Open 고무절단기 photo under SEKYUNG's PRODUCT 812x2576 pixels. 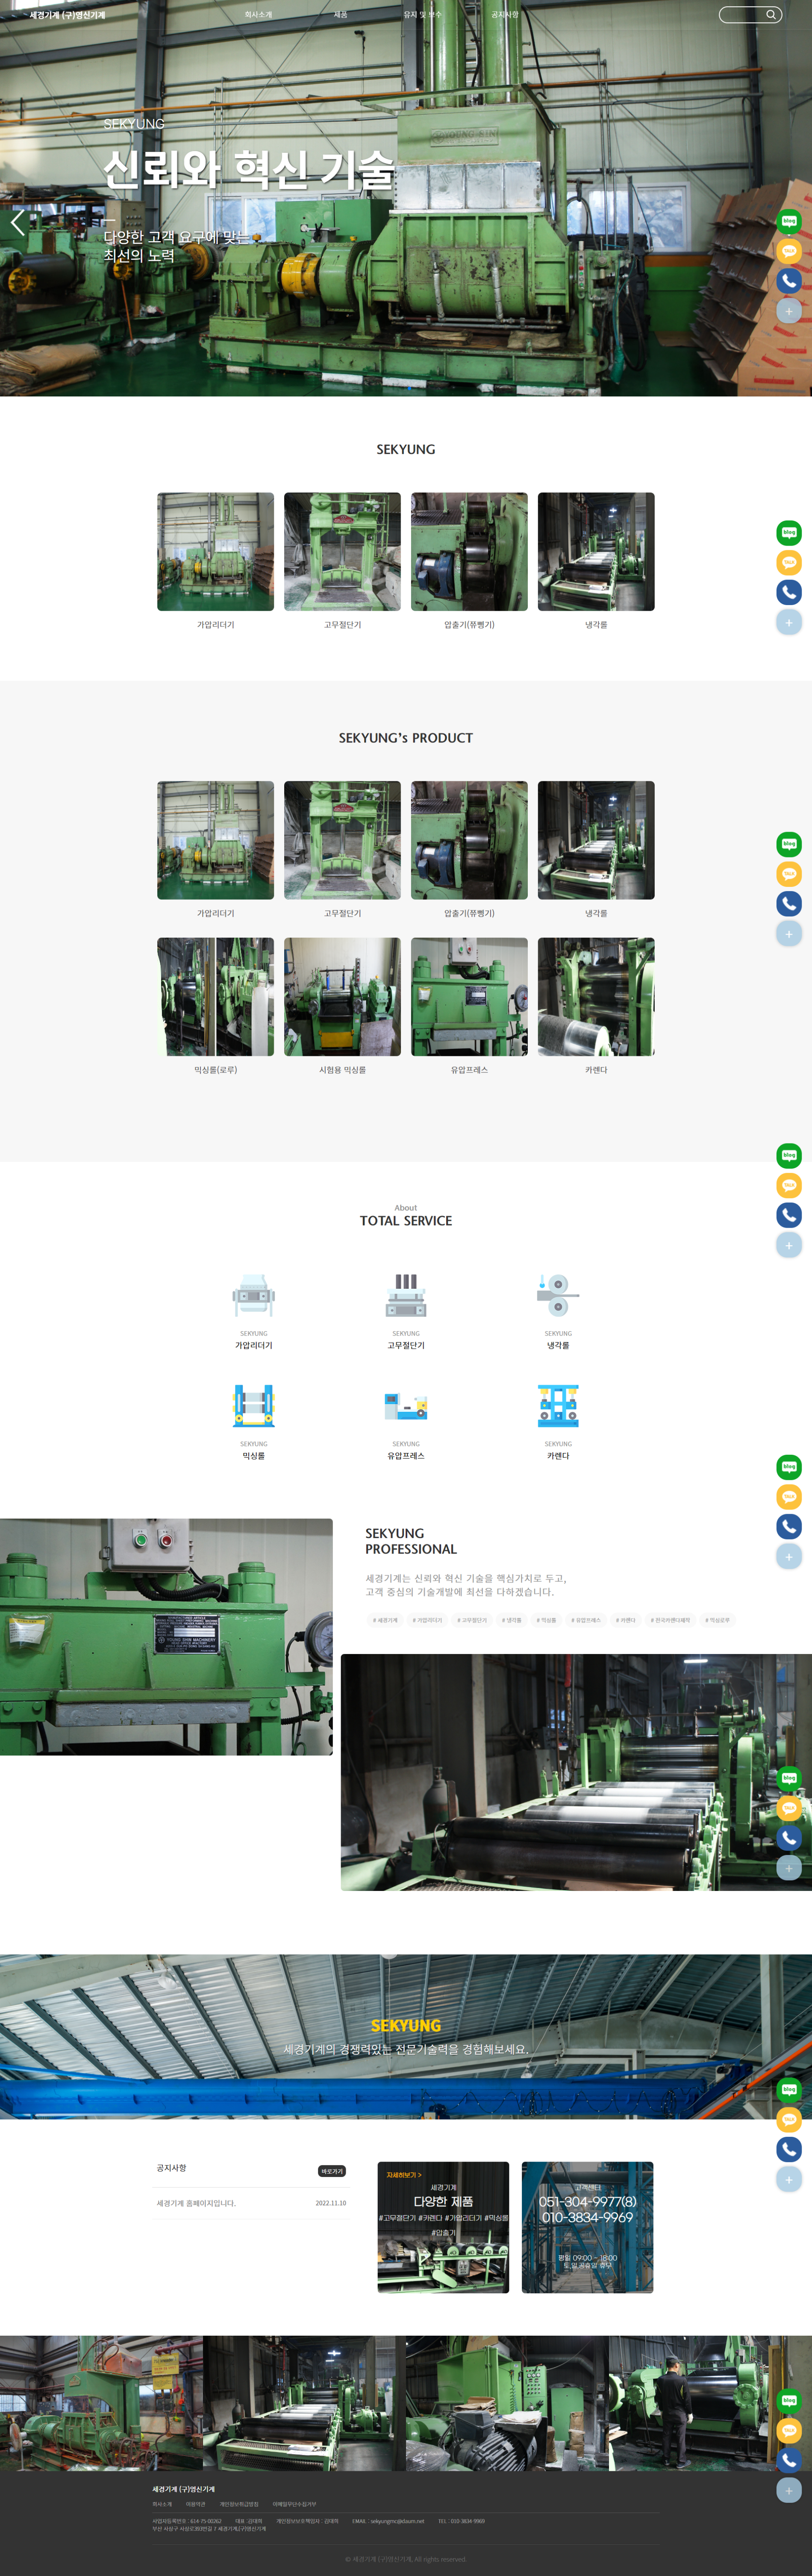click(342, 840)
